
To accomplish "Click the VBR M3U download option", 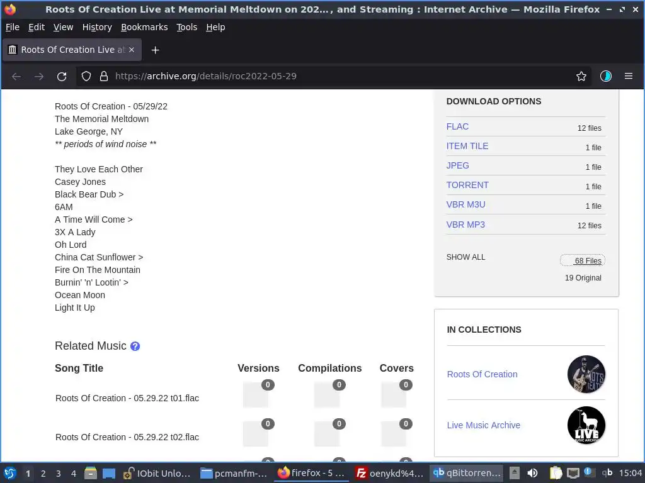I will pyautogui.click(x=465, y=204).
